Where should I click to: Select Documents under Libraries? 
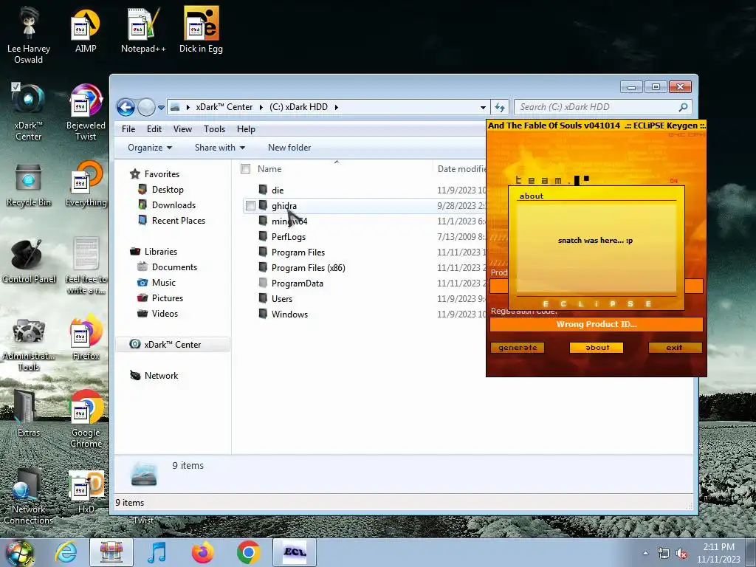[174, 267]
